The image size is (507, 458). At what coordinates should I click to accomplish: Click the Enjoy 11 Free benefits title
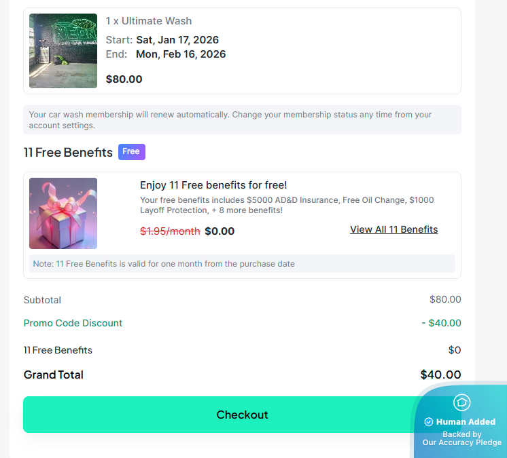point(213,185)
